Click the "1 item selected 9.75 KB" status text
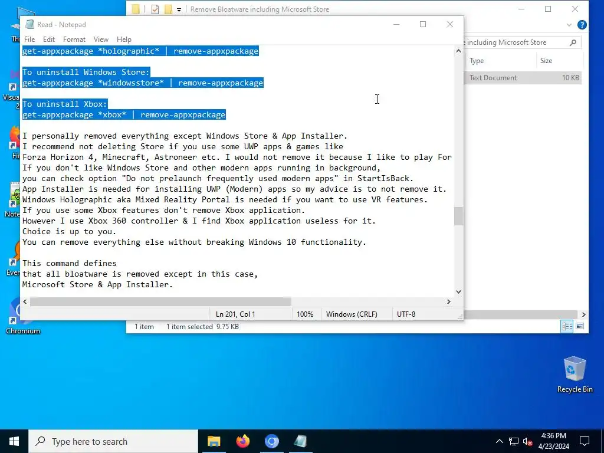Screen dimensions: 604x453 [203, 327]
